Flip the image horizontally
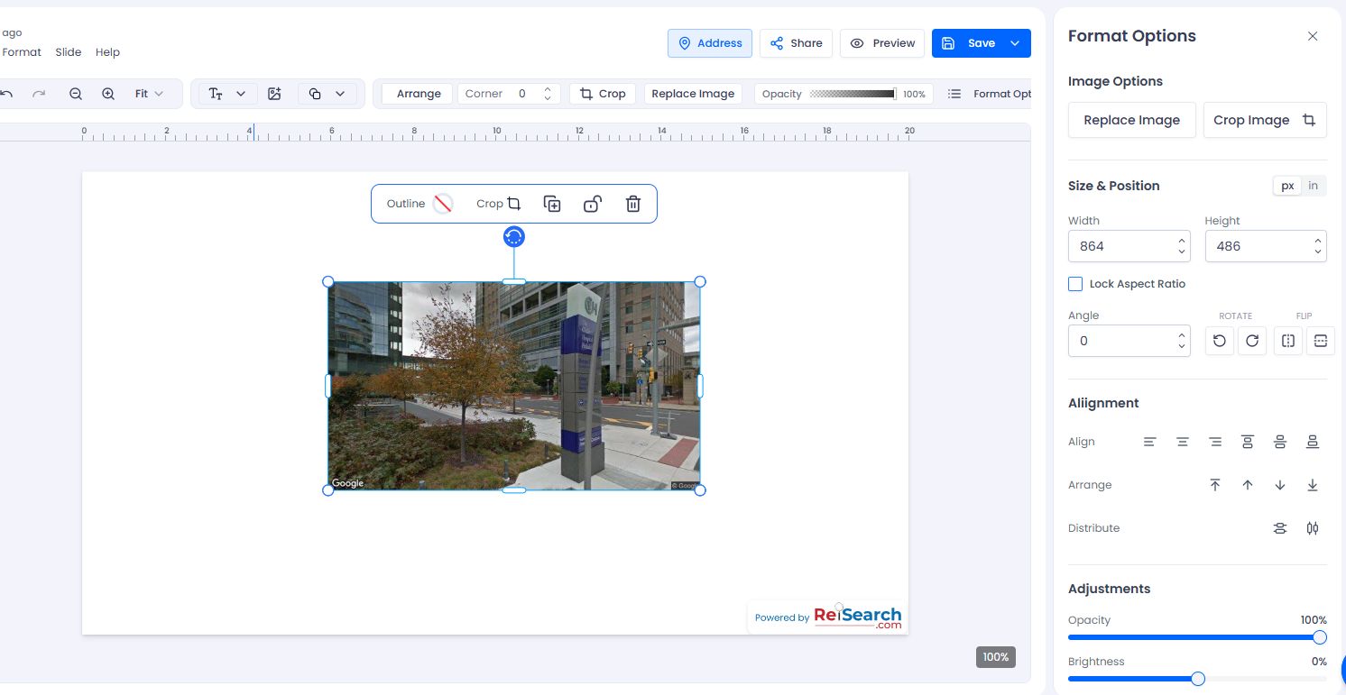Viewport: 1346px width, 695px height. (x=1288, y=341)
